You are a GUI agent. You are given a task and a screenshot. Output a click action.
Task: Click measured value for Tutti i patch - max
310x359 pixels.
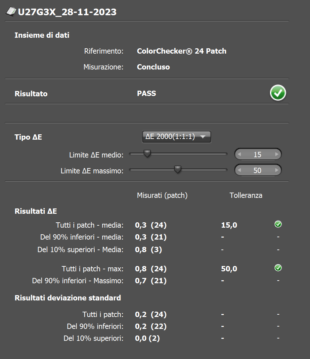(x=151, y=269)
